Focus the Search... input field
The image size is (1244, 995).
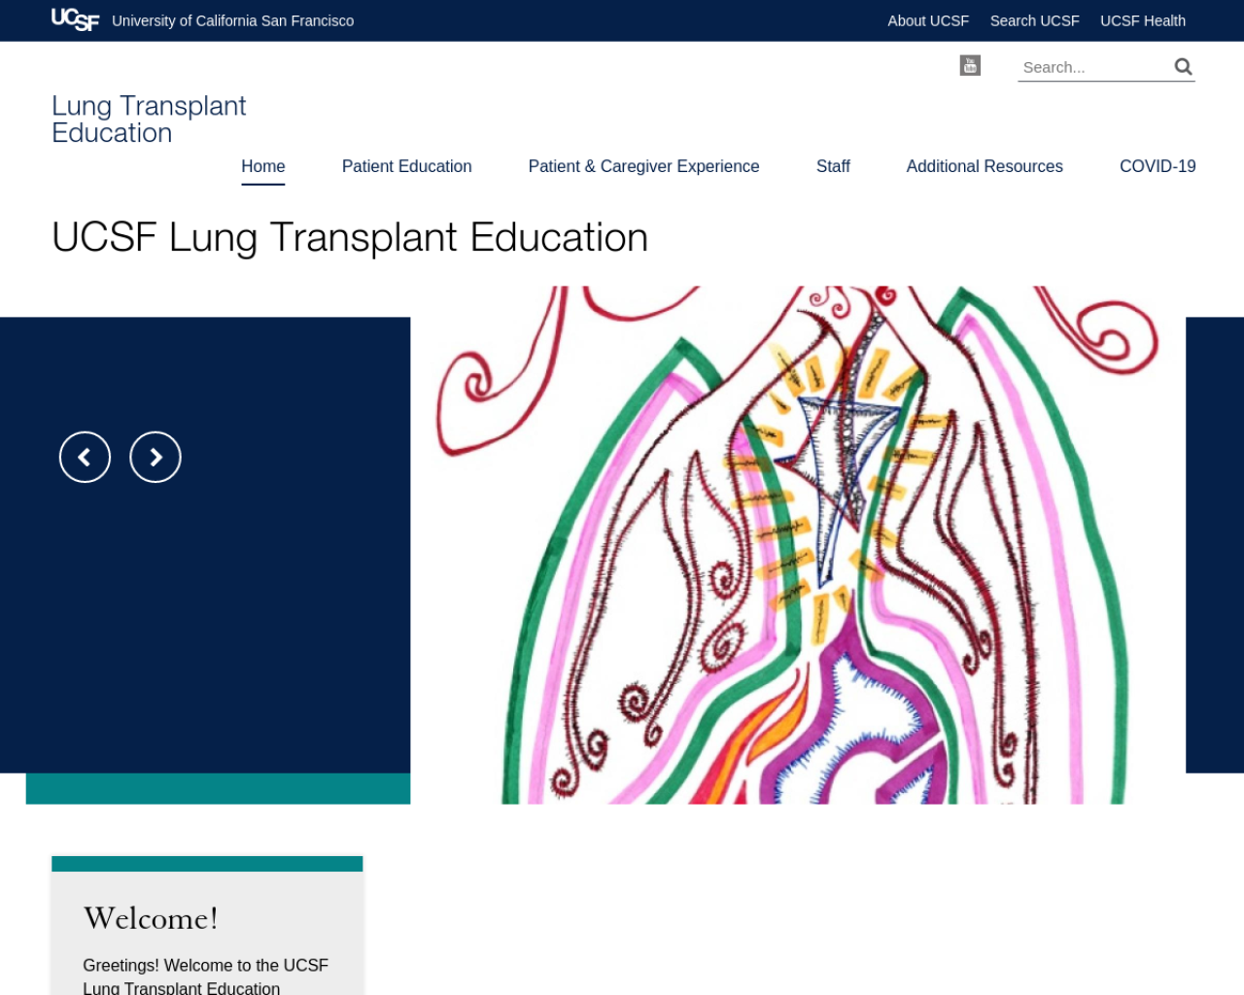pos(1094,67)
